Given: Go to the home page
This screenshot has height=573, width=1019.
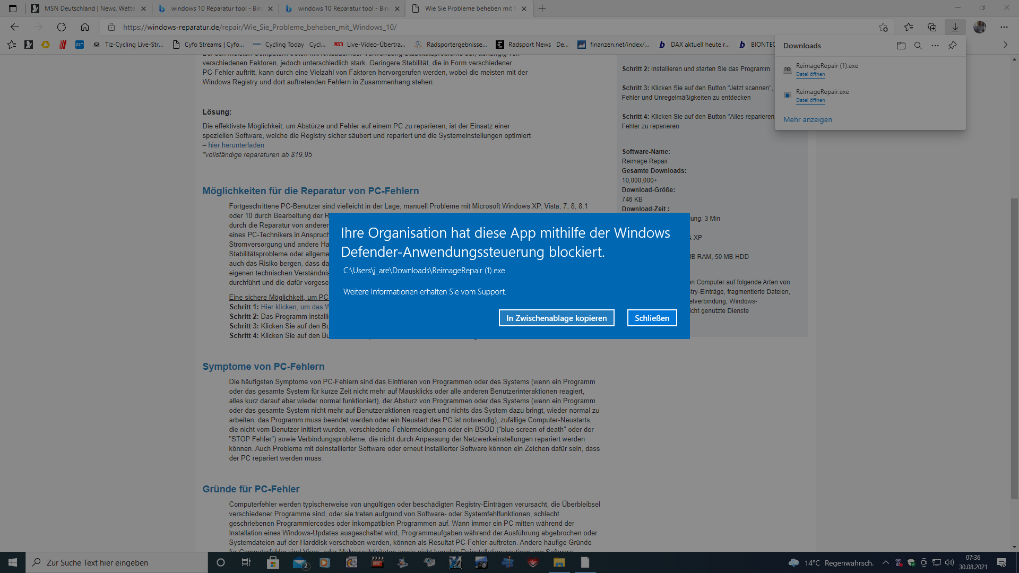Looking at the screenshot, I should [85, 27].
